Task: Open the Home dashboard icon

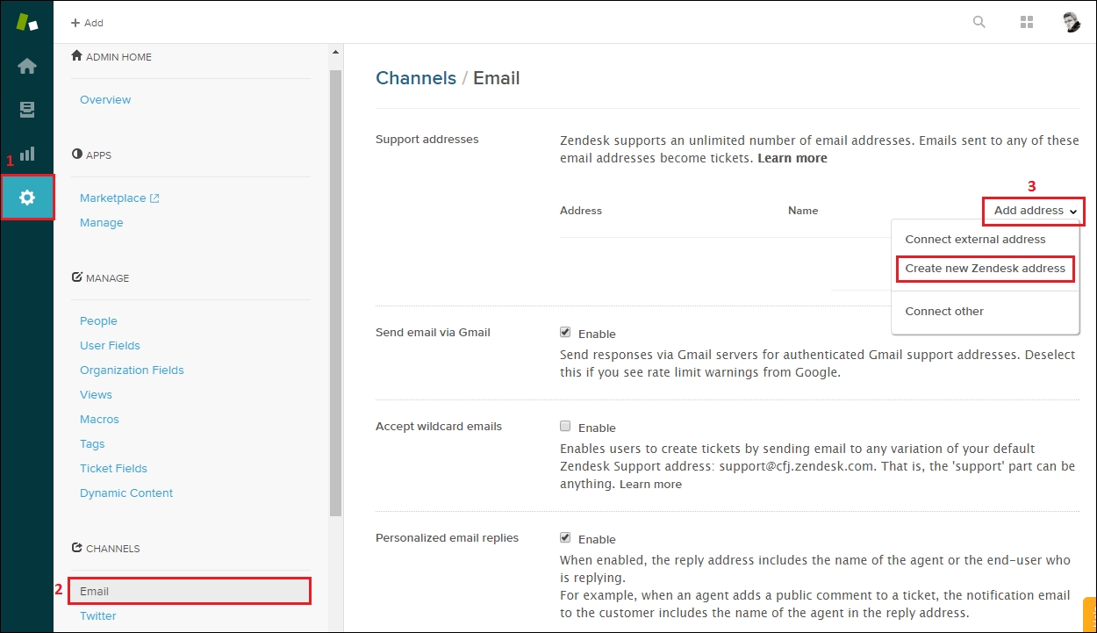Action: pos(27,66)
